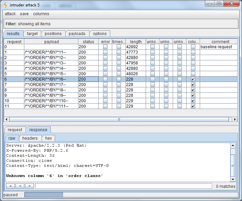Select payload /**/ORDER/**/BY/**/9-- row
This screenshot has width=242, height=201.
tap(121, 95)
